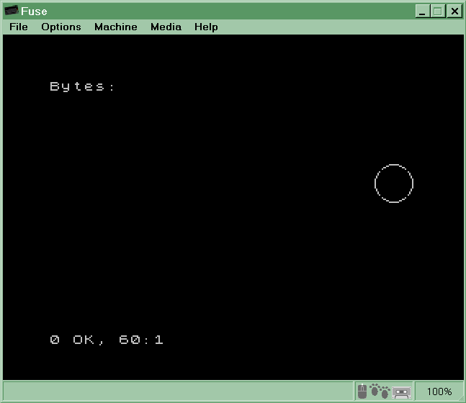Click the Fuse title bar text
The image size is (466, 403).
point(35,11)
